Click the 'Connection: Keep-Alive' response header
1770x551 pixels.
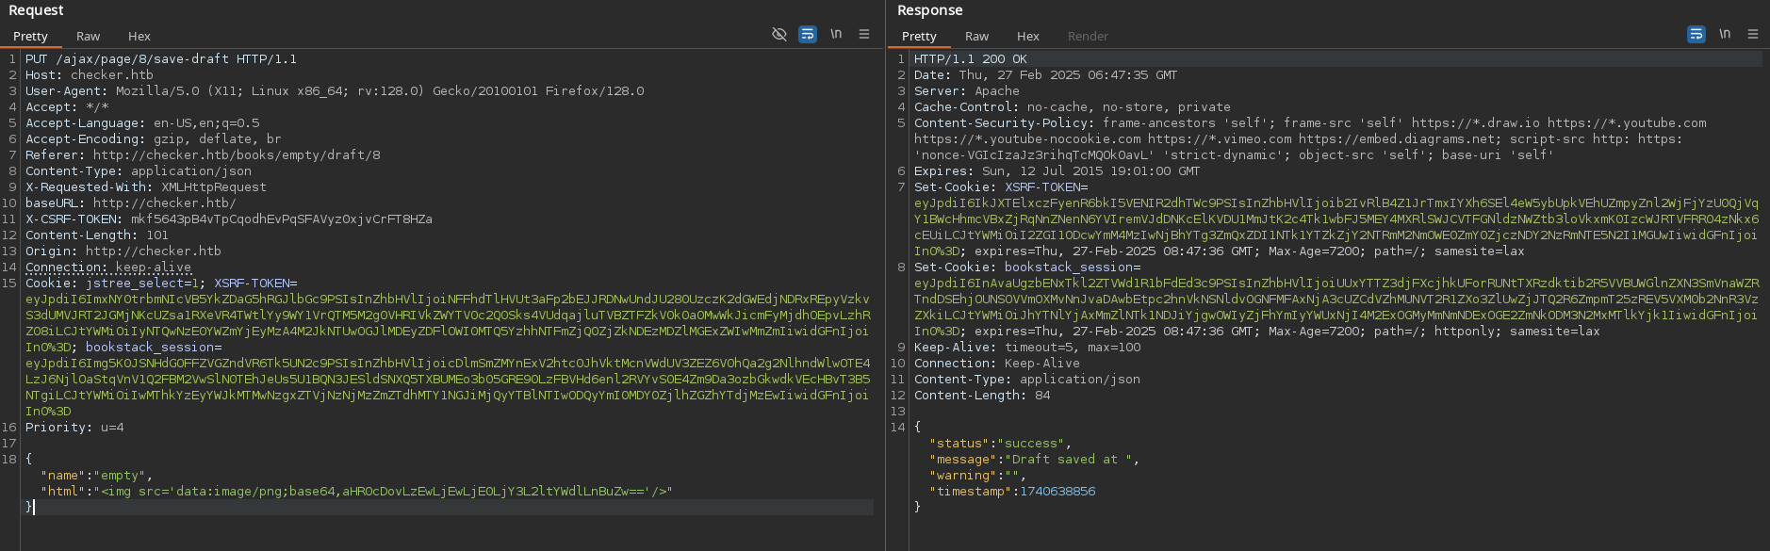[x=997, y=363]
